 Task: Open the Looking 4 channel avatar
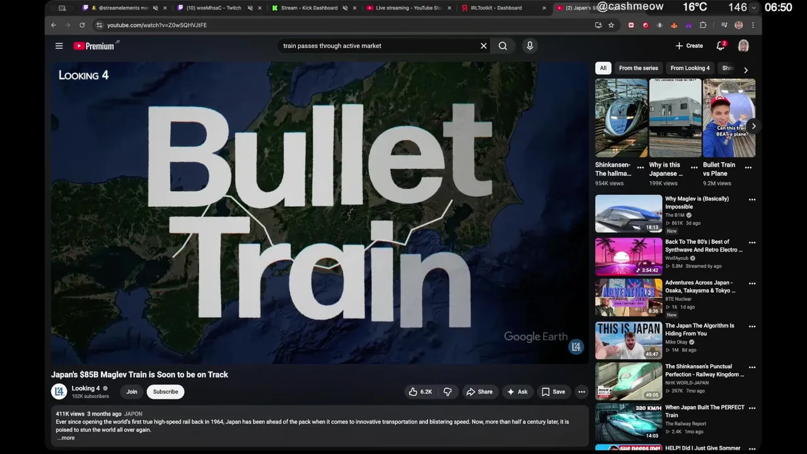pyautogui.click(x=59, y=392)
